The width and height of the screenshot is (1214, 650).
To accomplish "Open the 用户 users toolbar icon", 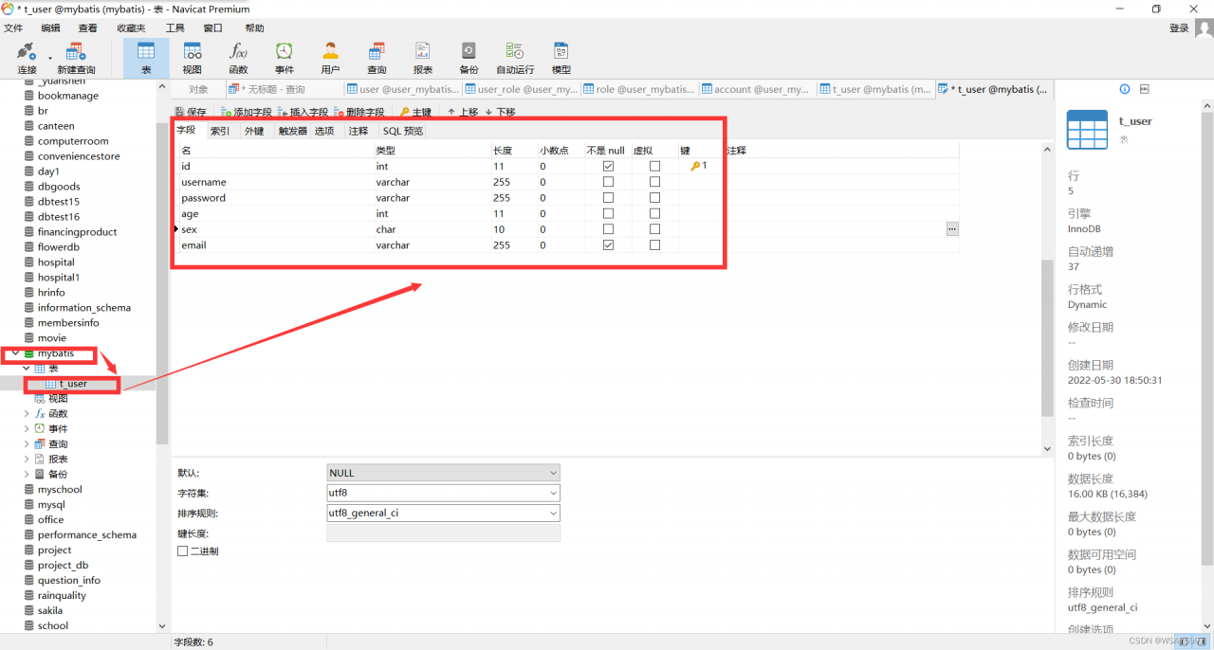I will coord(330,58).
